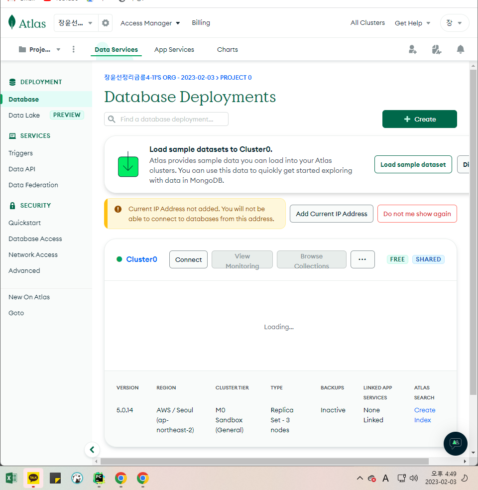The image size is (478, 490).
Task: Select Database in the sidebar
Action: [46, 99]
